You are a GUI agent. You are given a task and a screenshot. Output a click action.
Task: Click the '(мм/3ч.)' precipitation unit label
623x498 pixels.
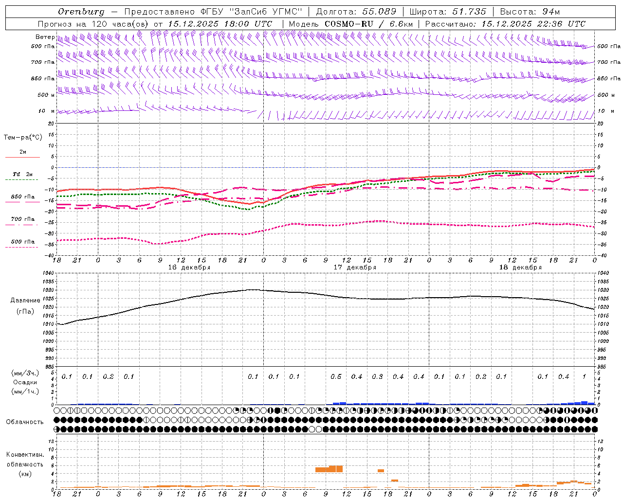(x=25, y=373)
